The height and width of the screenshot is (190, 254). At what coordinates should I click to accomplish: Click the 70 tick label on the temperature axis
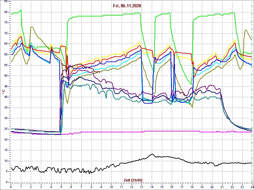(6, 33)
